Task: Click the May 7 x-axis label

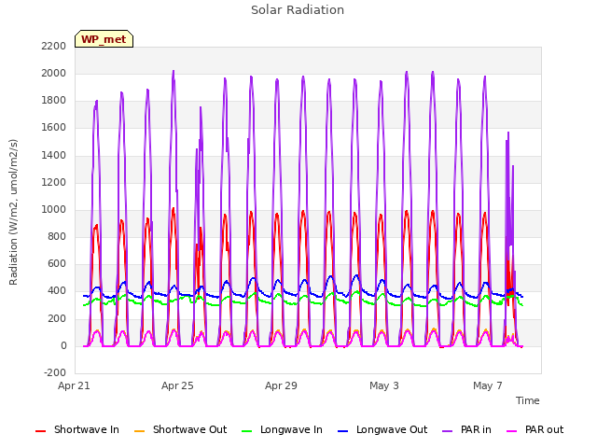Action: (x=488, y=385)
